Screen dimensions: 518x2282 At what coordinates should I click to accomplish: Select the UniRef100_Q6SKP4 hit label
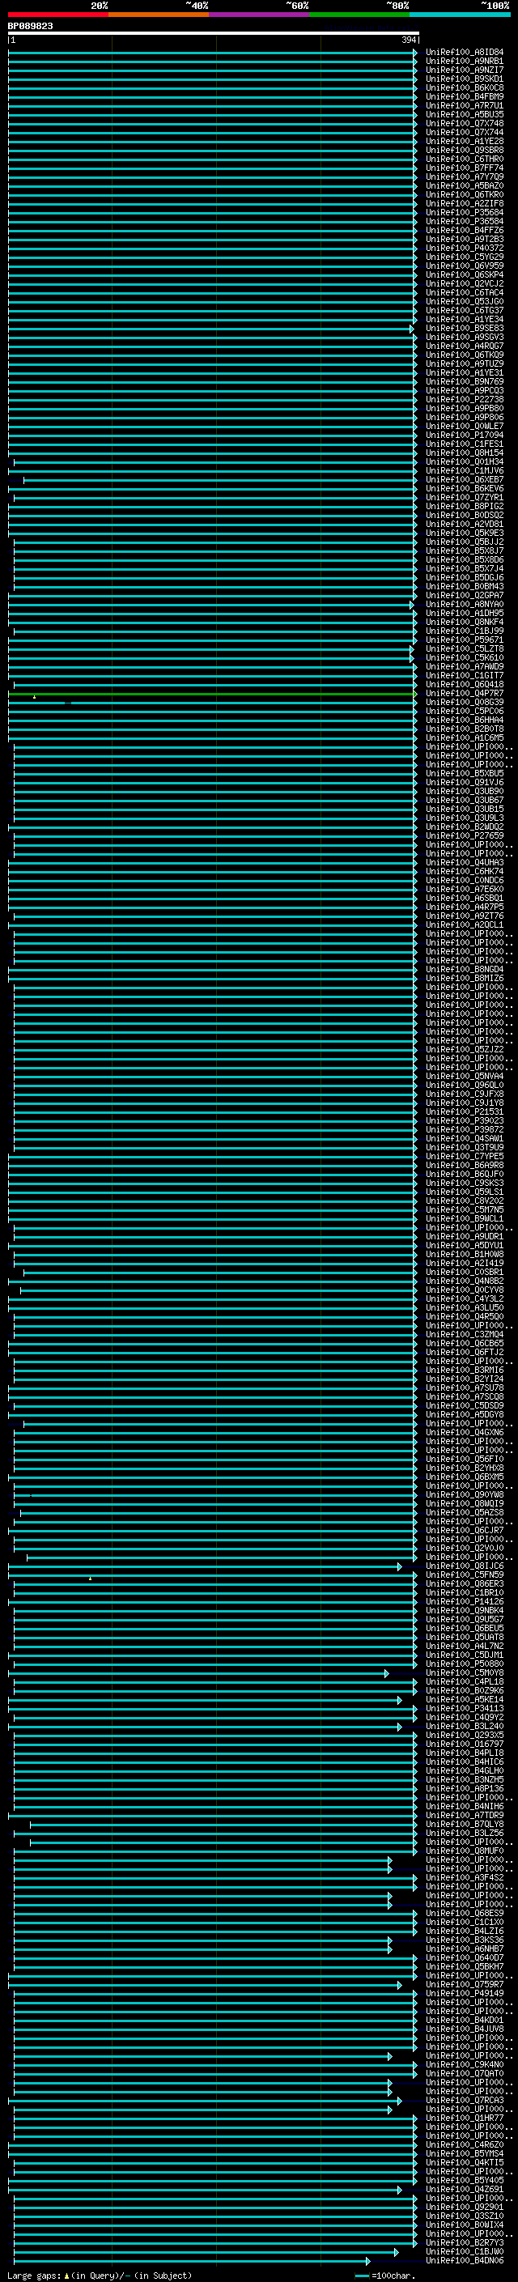click(465, 274)
